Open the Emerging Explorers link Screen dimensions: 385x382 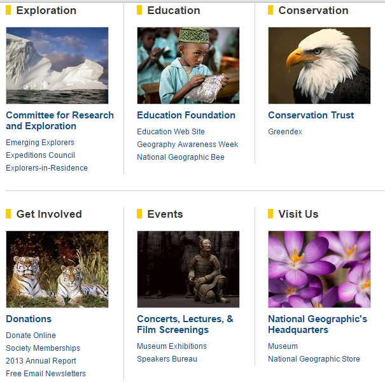[40, 143]
